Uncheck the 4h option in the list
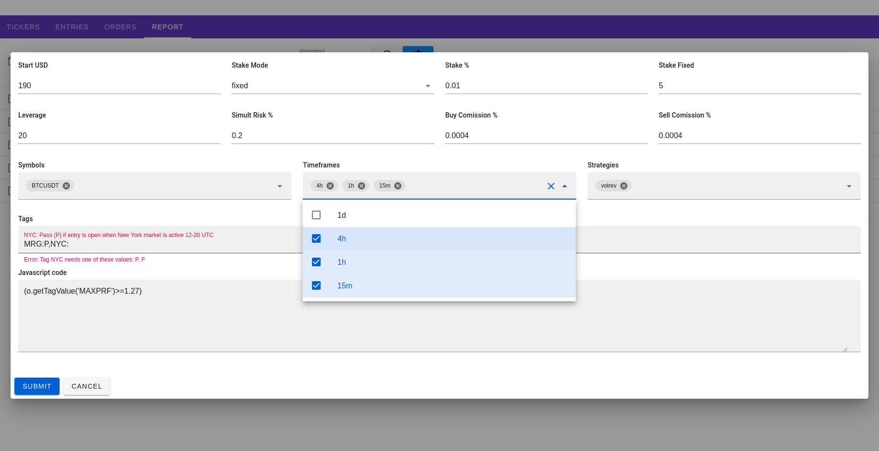This screenshot has height=451, width=879. point(316,238)
